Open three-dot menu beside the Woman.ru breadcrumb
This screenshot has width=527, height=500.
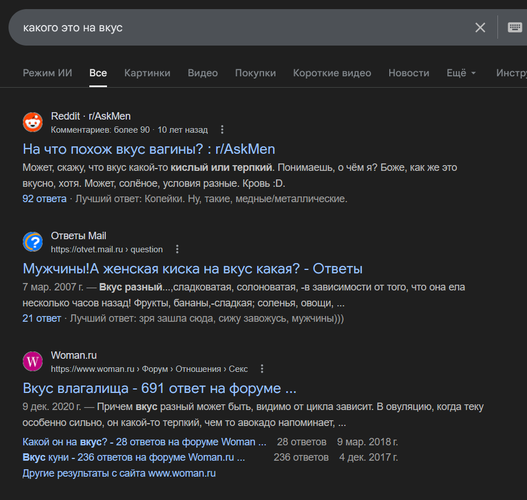(x=262, y=369)
